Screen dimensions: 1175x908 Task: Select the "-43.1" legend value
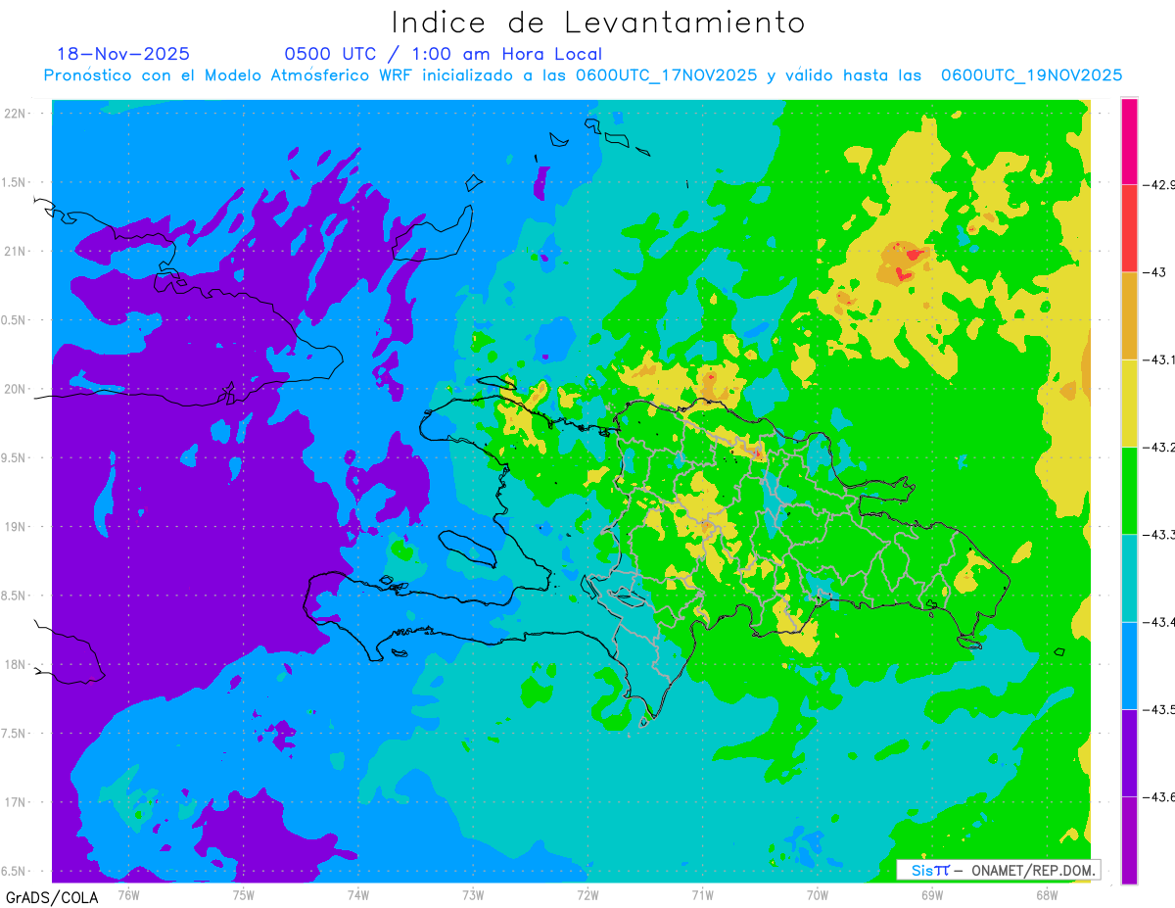click(x=1160, y=359)
